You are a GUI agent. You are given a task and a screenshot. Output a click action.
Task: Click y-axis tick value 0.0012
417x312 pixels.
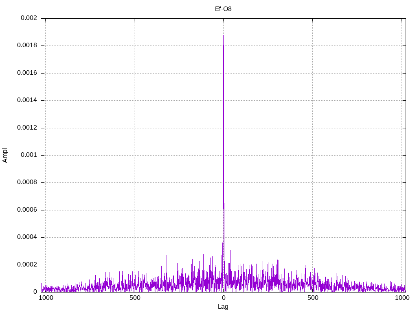[x=27, y=128]
